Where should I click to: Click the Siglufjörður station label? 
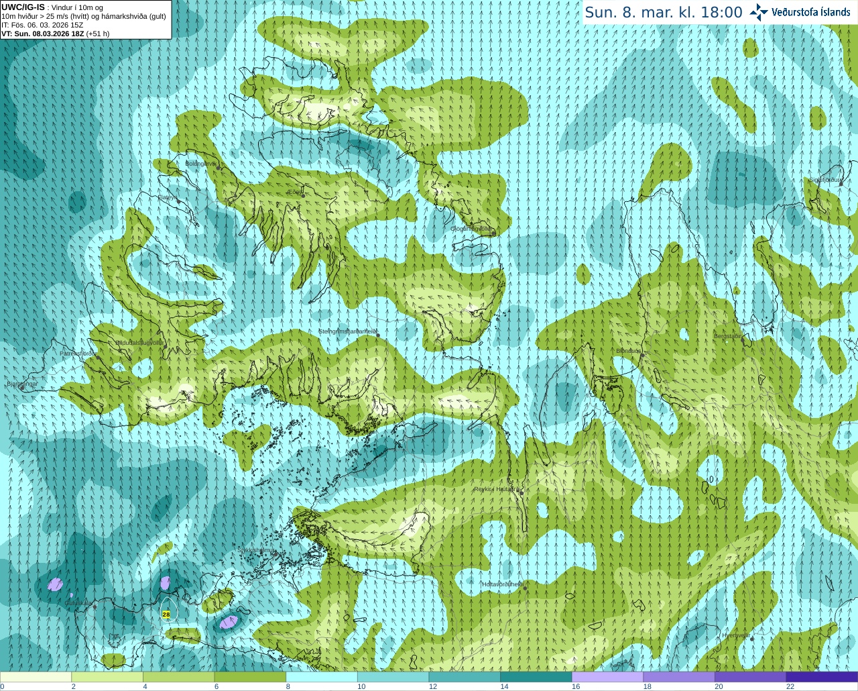tap(825, 180)
